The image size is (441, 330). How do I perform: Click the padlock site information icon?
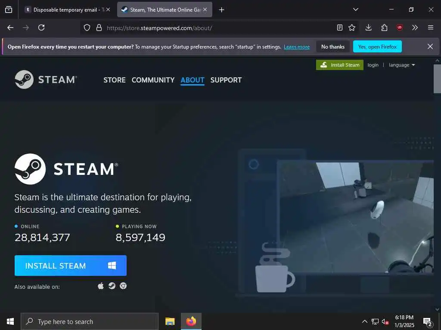(x=99, y=27)
